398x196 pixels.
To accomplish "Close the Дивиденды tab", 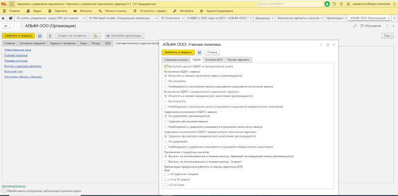I will click(x=273, y=18).
